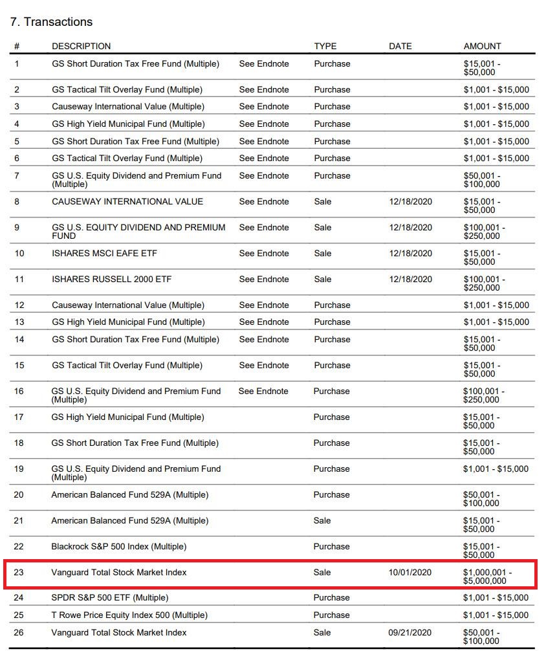Click the DATE column header
This screenshot has width=557, height=651.
(x=400, y=46)
